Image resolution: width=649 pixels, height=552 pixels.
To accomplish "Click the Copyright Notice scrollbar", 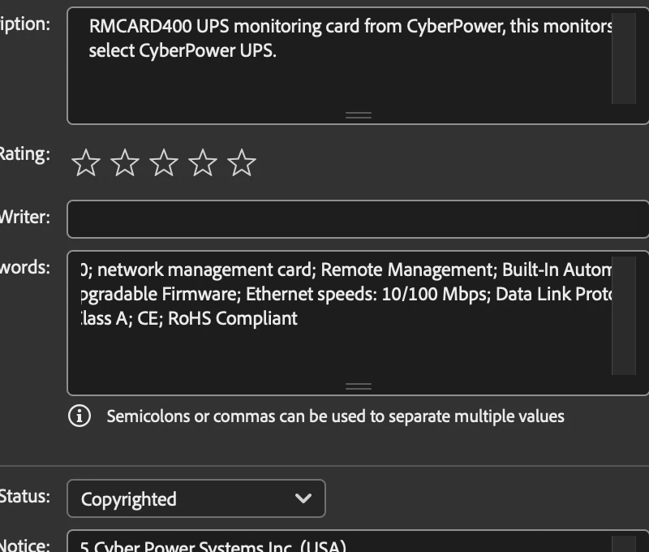I will [x=624, y=544].
